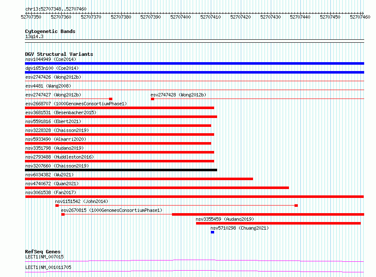376x277 pixels.
Task: Click the red bar under nsv6034382
Action: point(139,179)
